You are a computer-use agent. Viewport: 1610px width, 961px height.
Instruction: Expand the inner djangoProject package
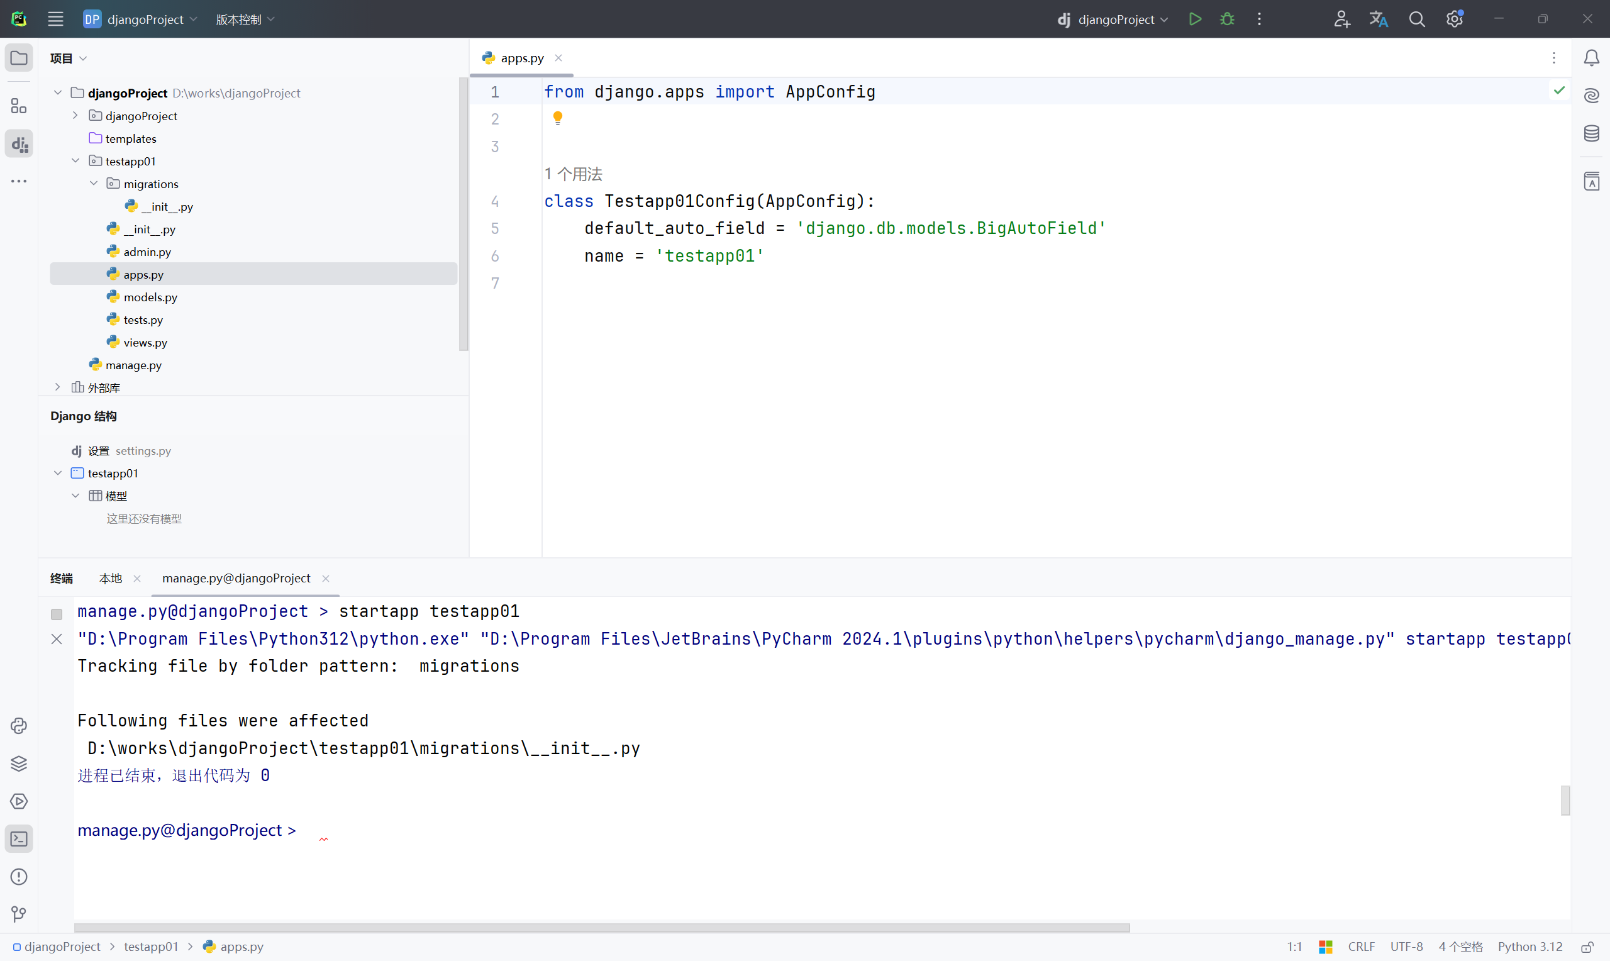tap(75, 115)
